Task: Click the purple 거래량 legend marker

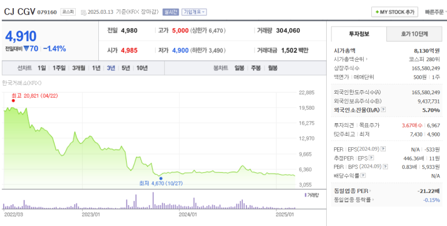Action: tap(305, 195)
